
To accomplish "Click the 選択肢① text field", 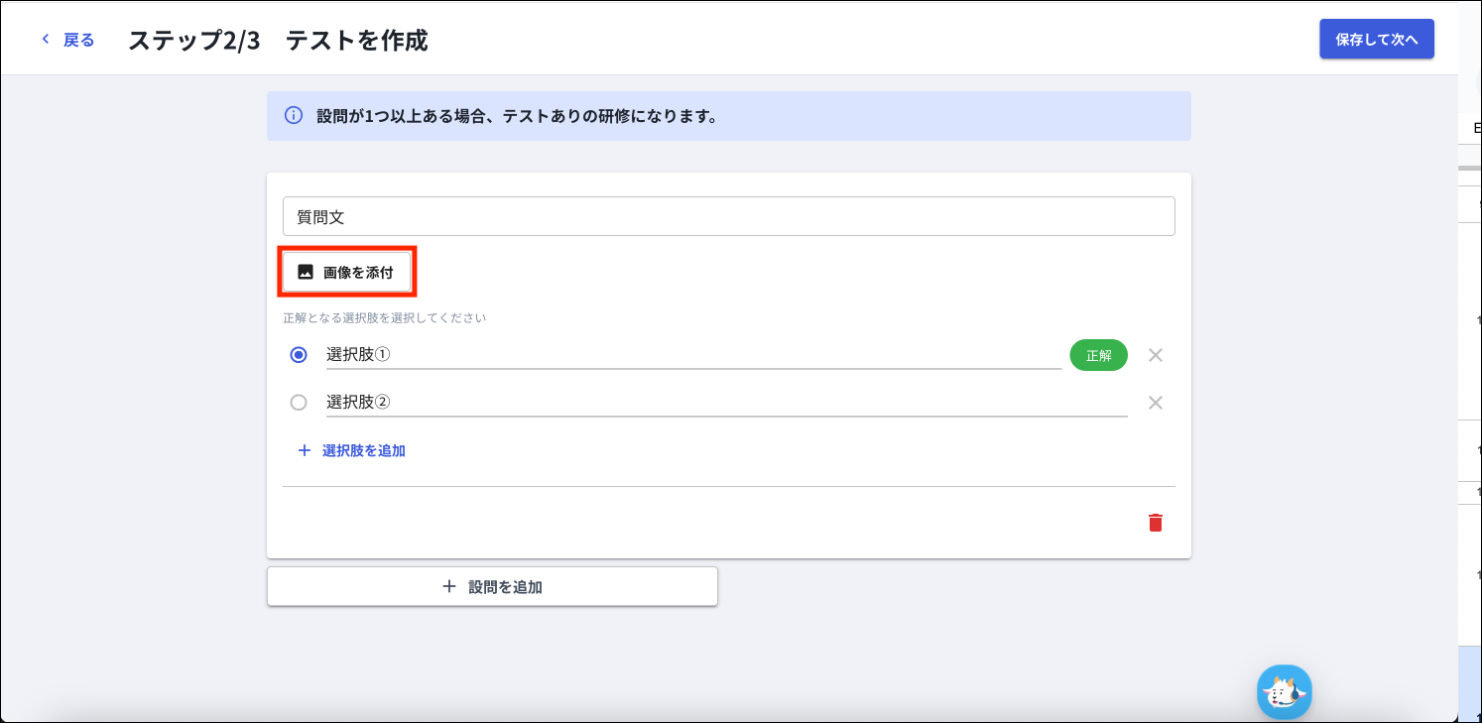I will 692,355.
